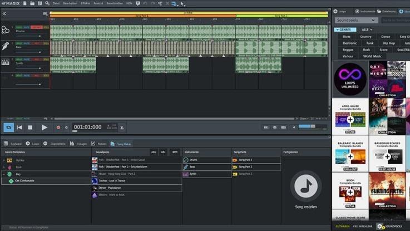
Task: Open the Ansicht menu
Action: click(x=98, y=3)
